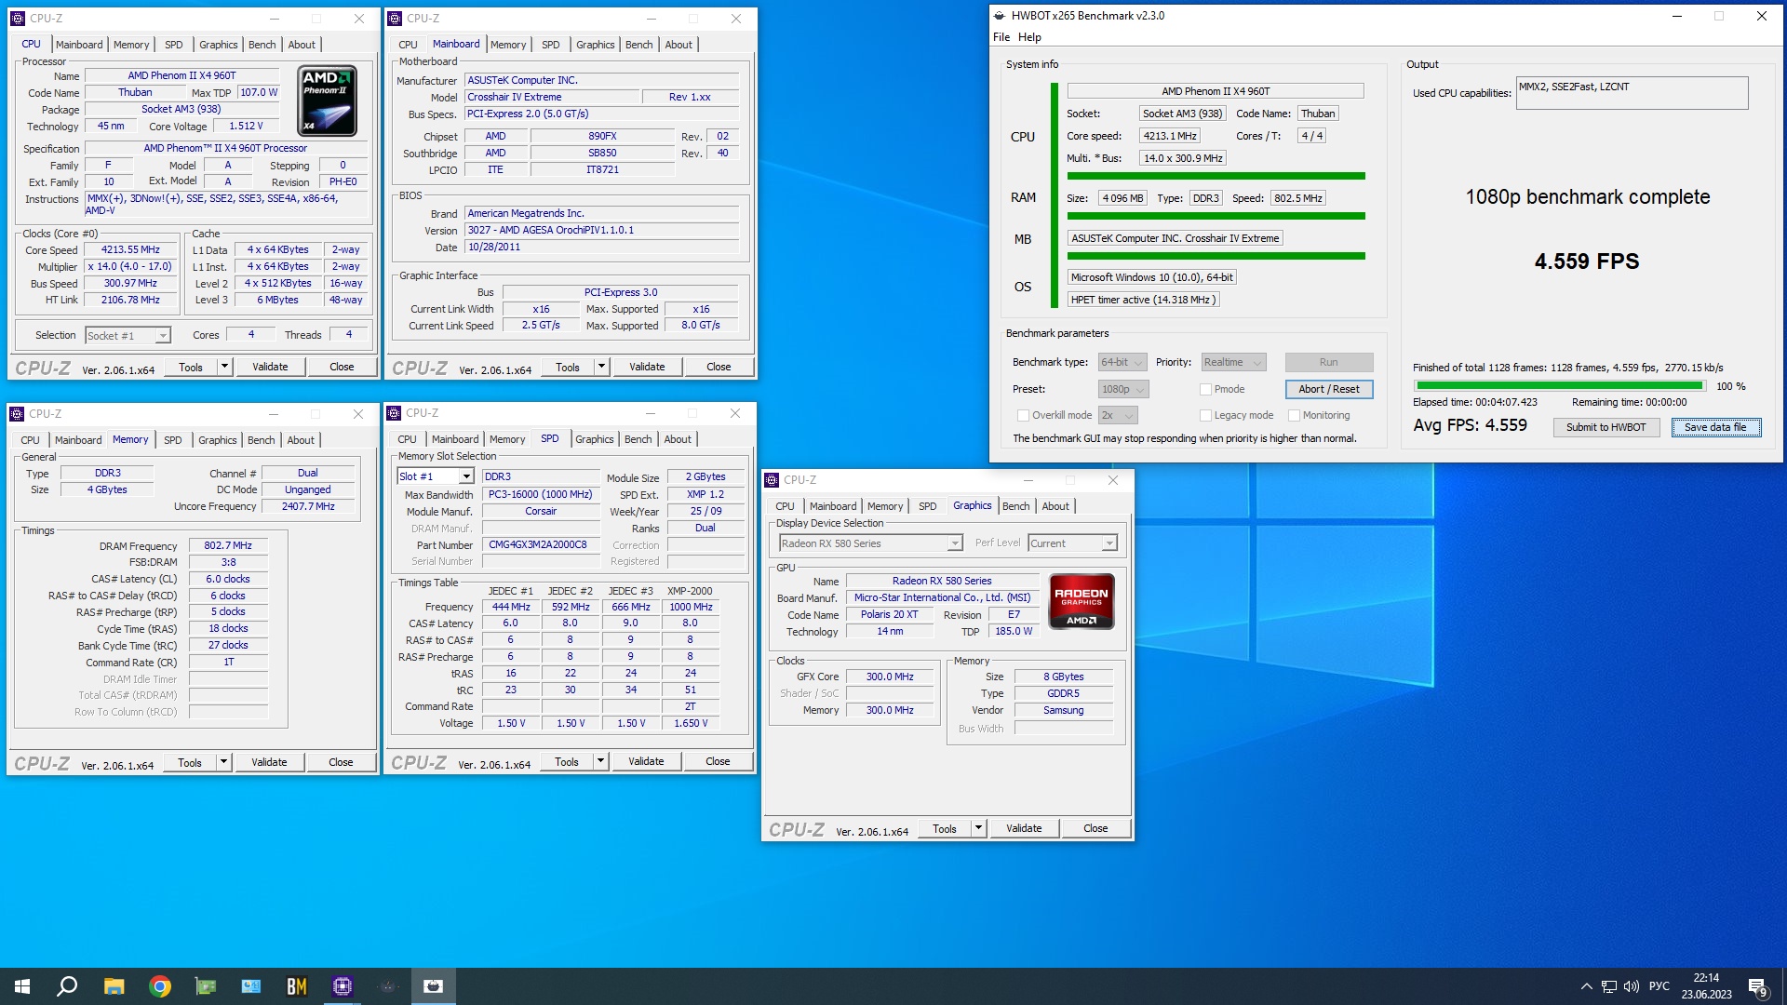Open the Perf Level Current dropdown

click(1072, 543)
